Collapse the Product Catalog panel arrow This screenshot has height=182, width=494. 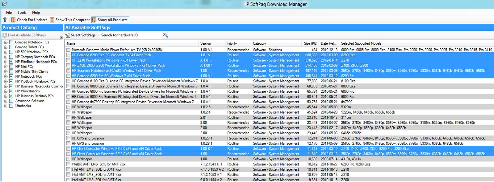click(61, 37)
